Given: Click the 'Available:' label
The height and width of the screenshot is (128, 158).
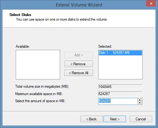Looking at the screenshot, I should (x=23, y=46).
